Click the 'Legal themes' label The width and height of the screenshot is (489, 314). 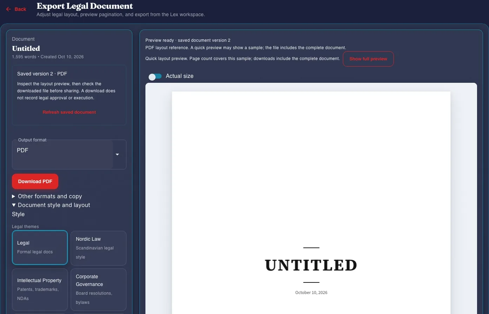coord(25,227)
